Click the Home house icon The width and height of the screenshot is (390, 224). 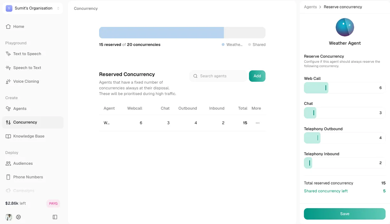click(8, 27)
